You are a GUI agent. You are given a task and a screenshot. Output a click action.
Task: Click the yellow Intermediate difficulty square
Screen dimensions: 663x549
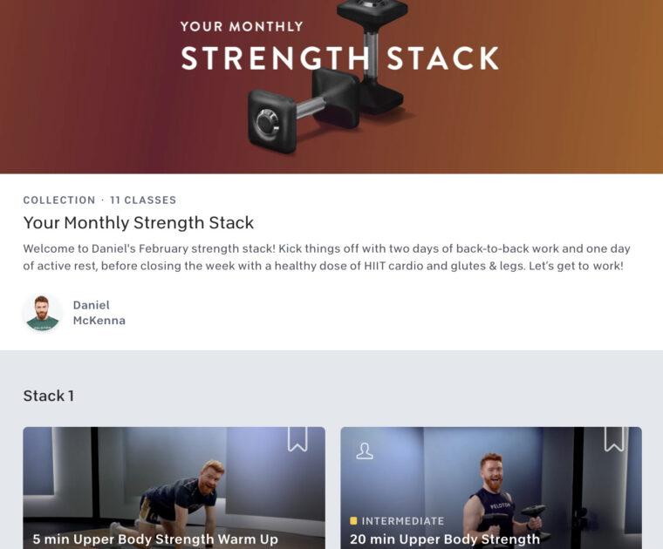tap(353, 521)
